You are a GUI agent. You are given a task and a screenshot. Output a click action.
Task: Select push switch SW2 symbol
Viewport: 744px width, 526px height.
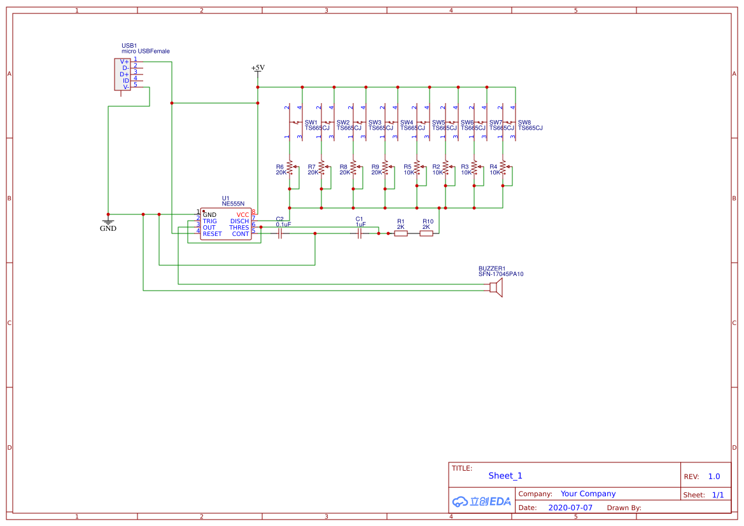point(328,122)
